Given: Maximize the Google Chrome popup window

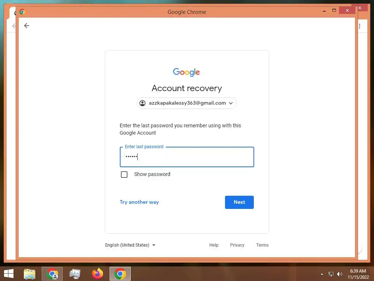Looking at the screenshot, I should (x=334, y=10).
